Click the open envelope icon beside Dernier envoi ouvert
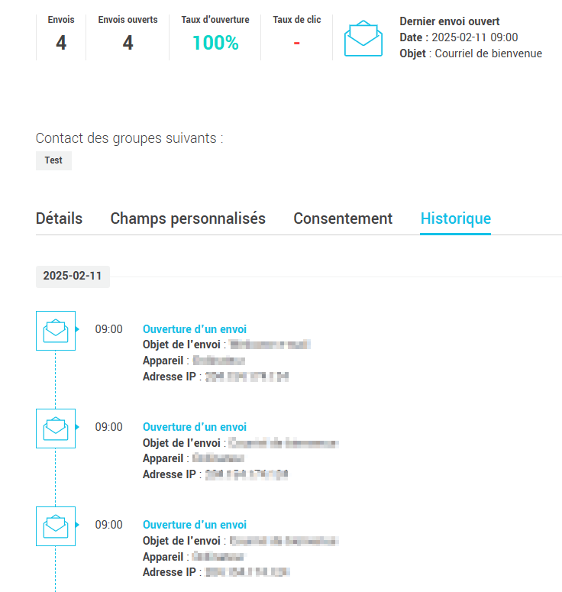Screen dimensions: 562x592 [x=363, y=38]
